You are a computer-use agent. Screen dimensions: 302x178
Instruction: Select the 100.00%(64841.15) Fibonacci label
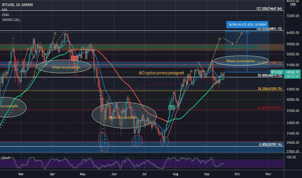click(x=269, y=29)
